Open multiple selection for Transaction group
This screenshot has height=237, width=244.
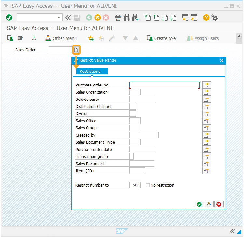tap(207, 157)
